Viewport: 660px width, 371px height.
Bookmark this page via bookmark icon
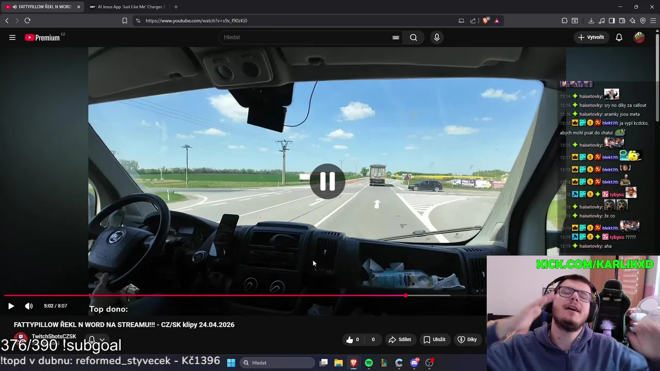tap(125, 21)
